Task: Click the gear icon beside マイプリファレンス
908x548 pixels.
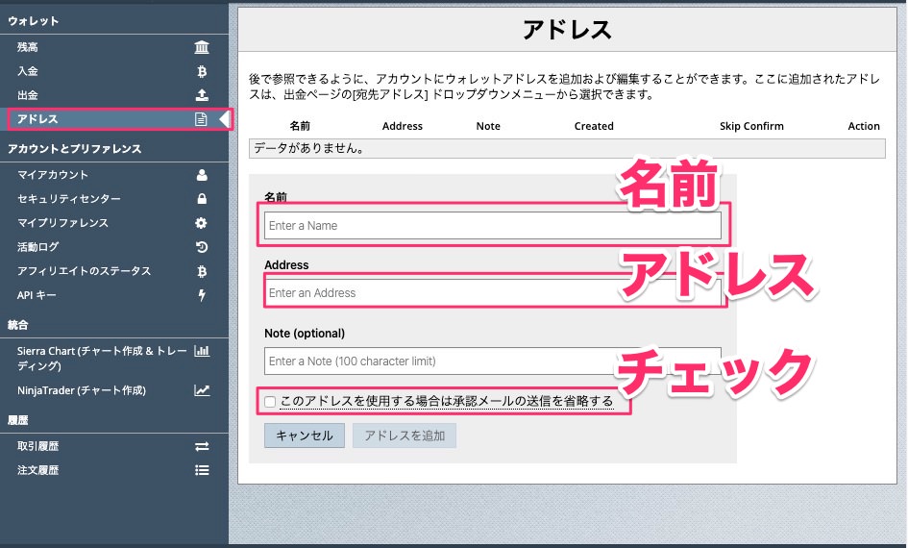Action: 202,223
